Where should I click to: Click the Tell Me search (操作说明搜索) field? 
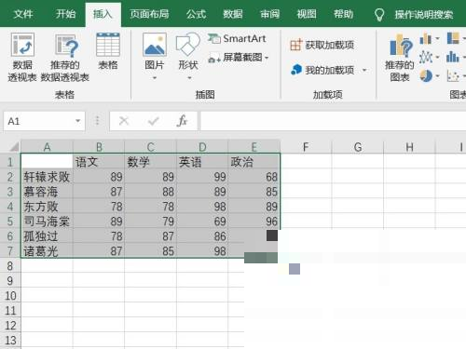[x=424, y=15]
